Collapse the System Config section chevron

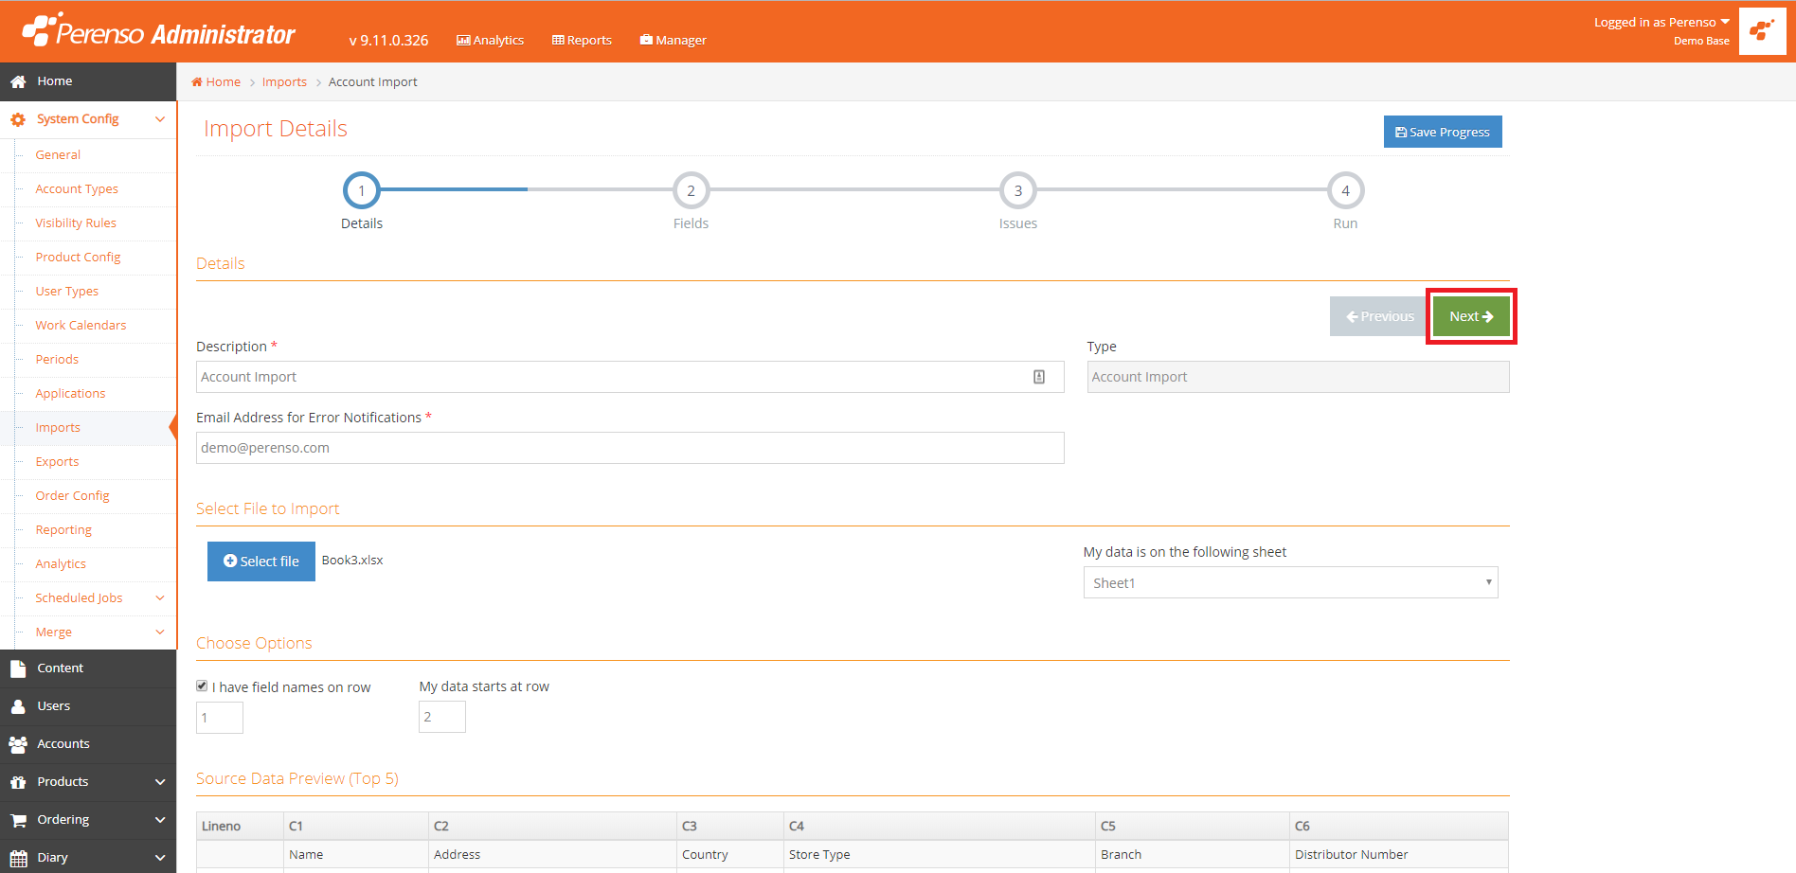tap(160, 119)
